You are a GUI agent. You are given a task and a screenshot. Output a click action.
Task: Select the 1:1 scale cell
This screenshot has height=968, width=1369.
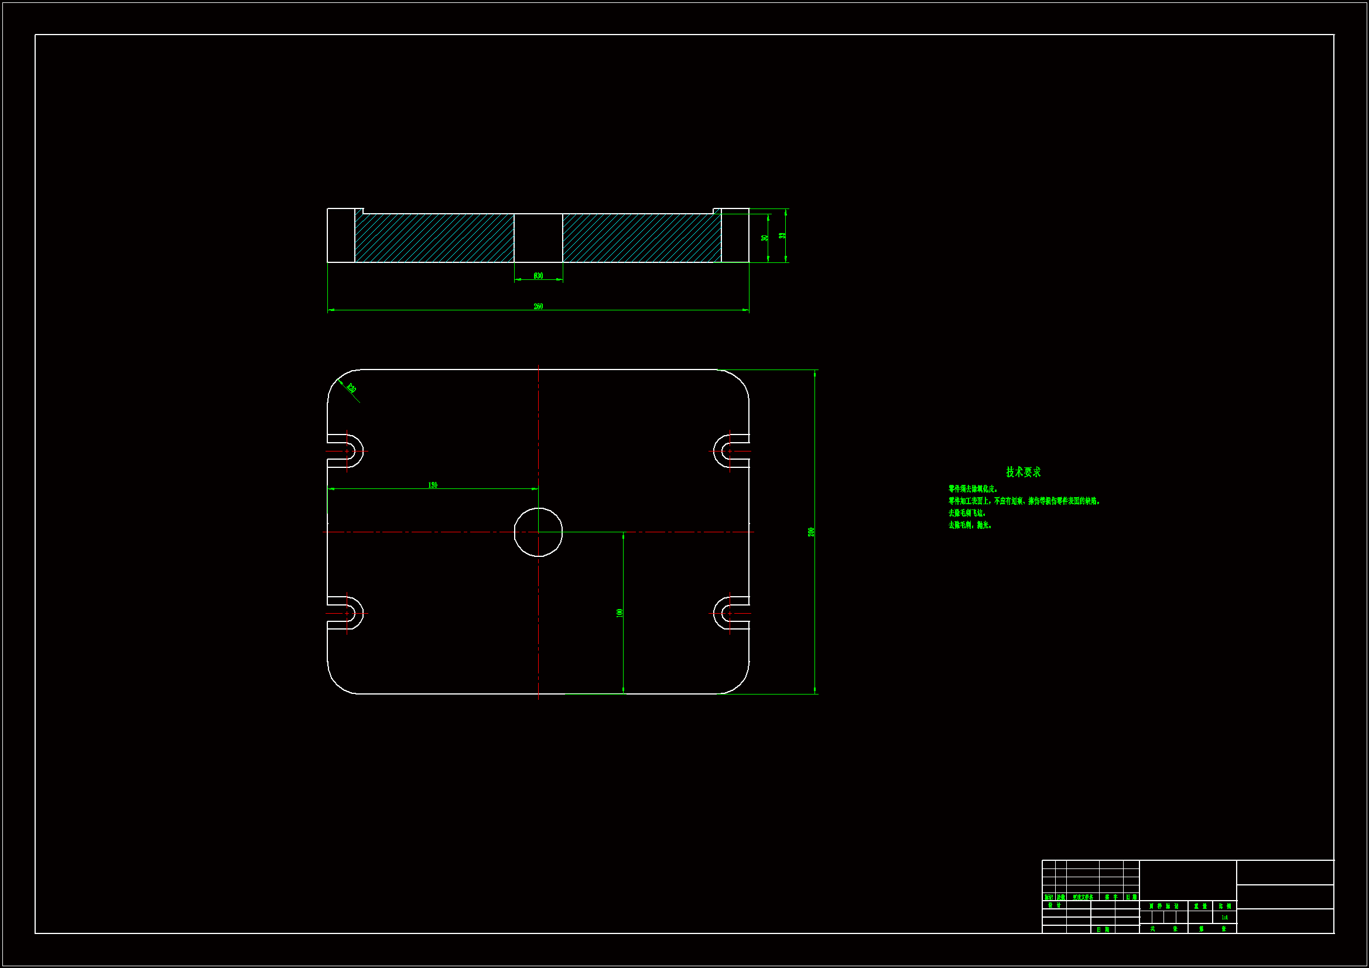click(x=1224, y=917)
